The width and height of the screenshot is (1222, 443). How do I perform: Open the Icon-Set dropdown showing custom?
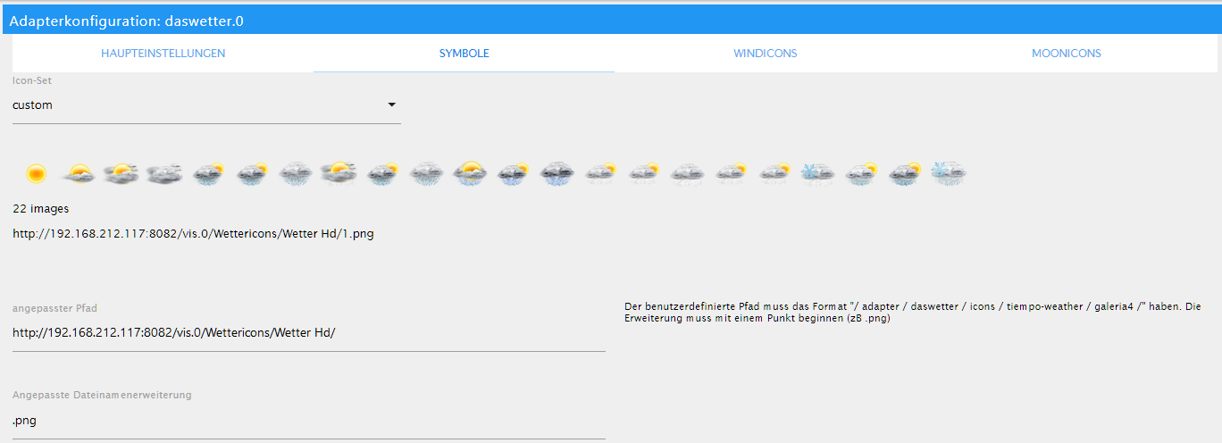click(x=206, y=105)
